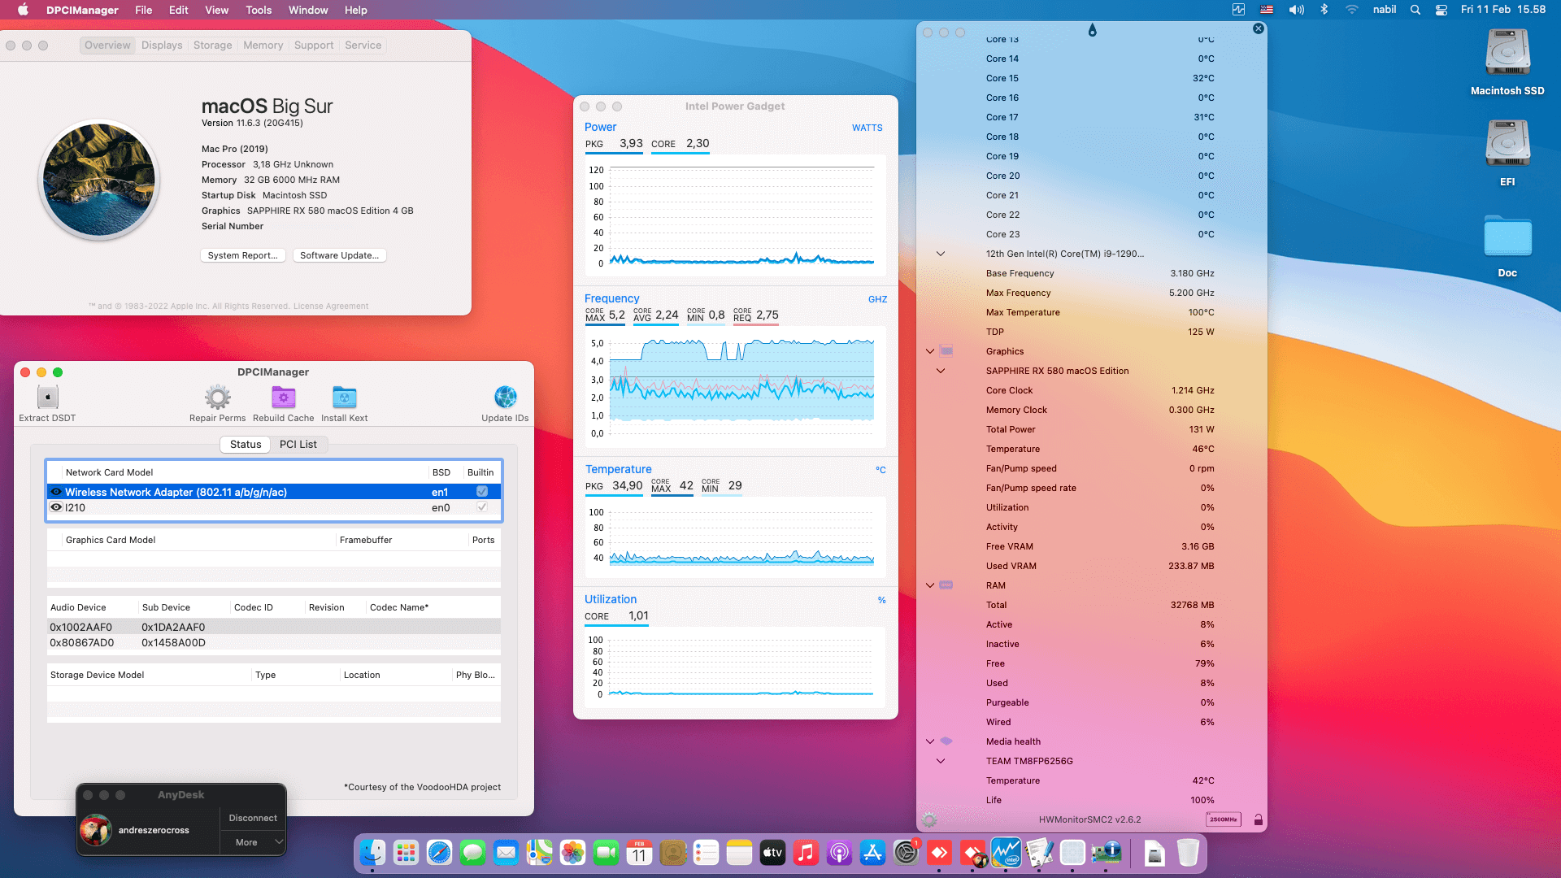Collapse the Graphics section in HWMonitorSMC2
Image resolution: width=1561 pixels, height=878 pixels.
[930, 351]
